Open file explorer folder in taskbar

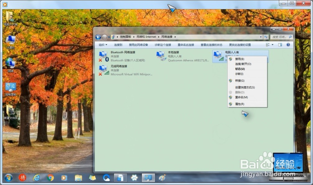point(78,177)
